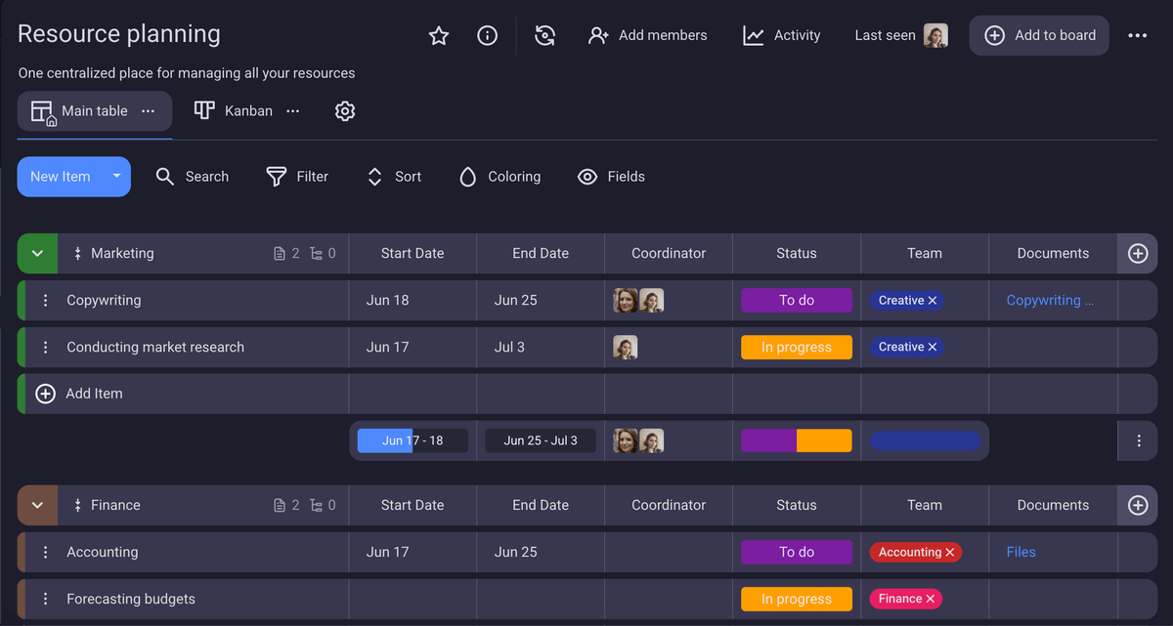This screenshot has width=1173, height=626.
Task: Open the New Item dropdown arrow
Action: click(x=116, y=177)
